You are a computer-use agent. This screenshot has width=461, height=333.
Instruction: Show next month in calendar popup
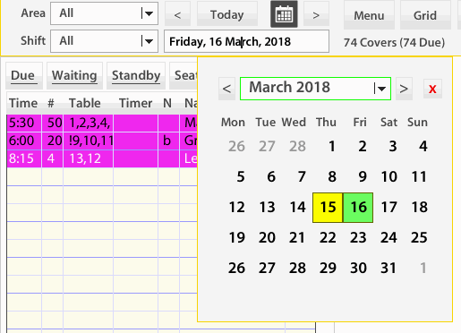404,89
